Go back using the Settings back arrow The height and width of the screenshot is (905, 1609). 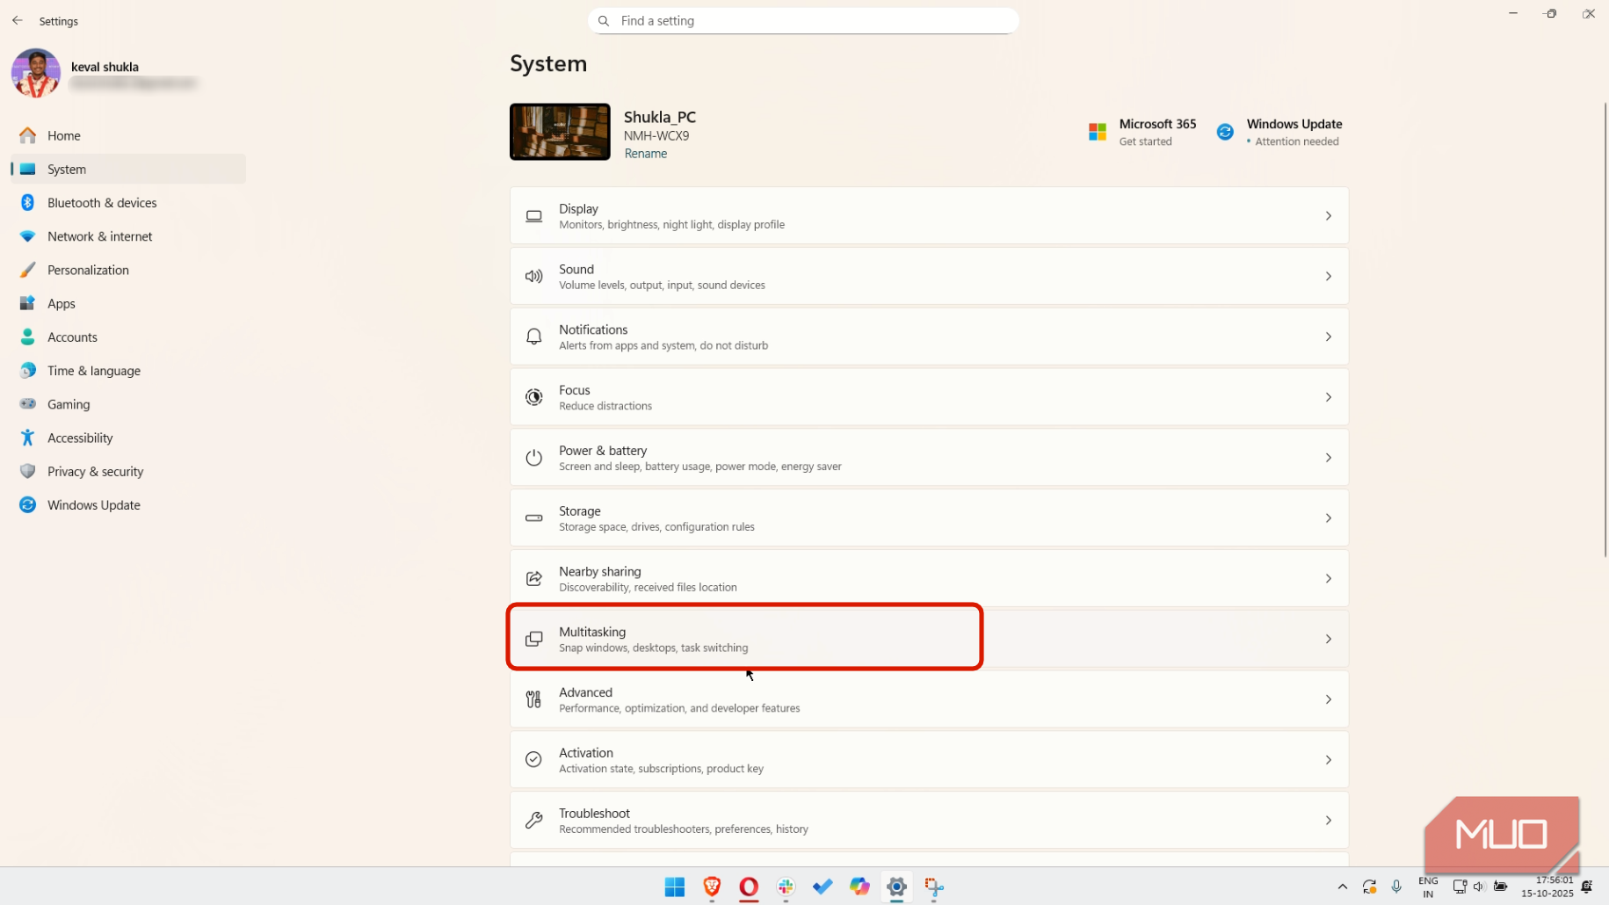coord(18,20)
